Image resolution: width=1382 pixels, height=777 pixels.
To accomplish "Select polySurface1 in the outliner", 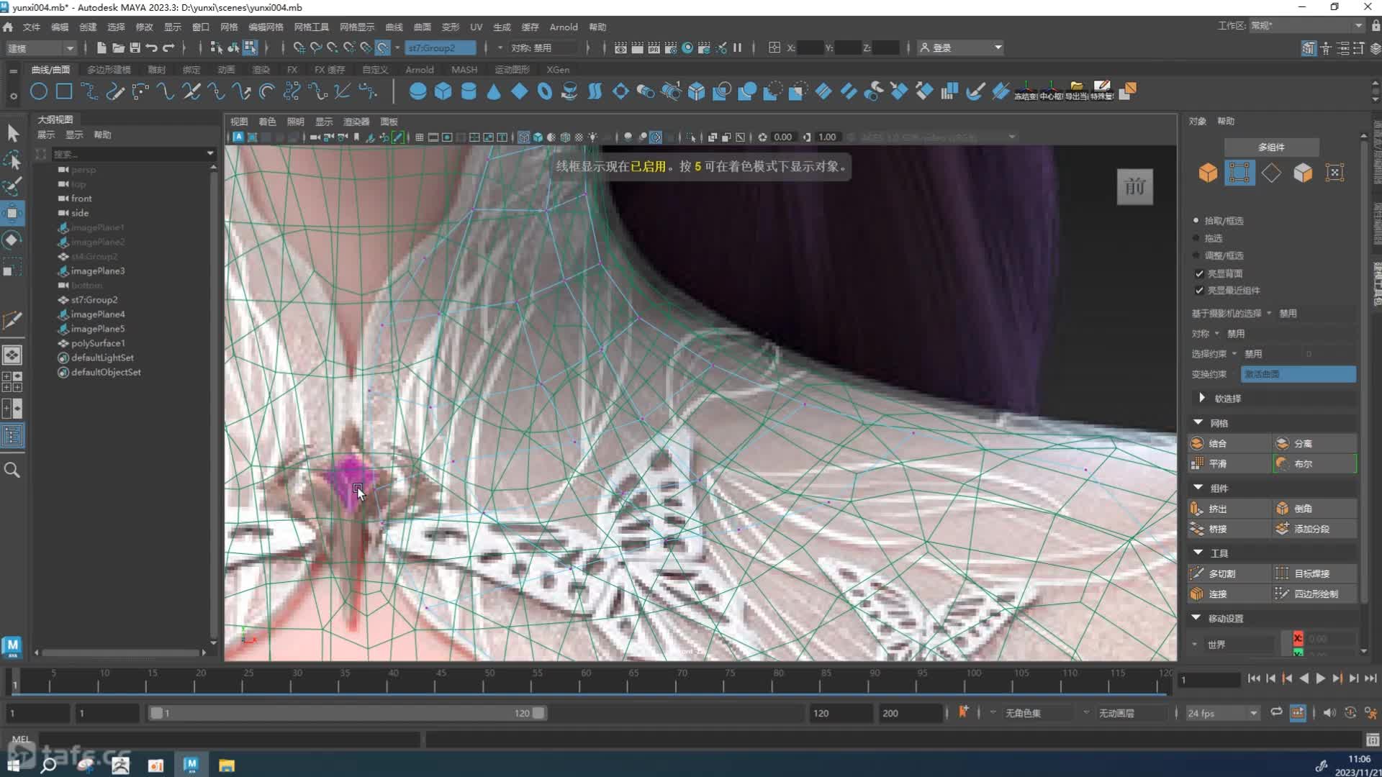I will click(98, 343).
